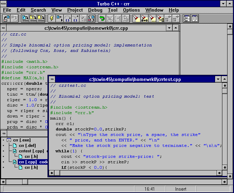The height and width of the screenshot is (193, 234).
Task: Open the Project menu
Action: point(75,10)
